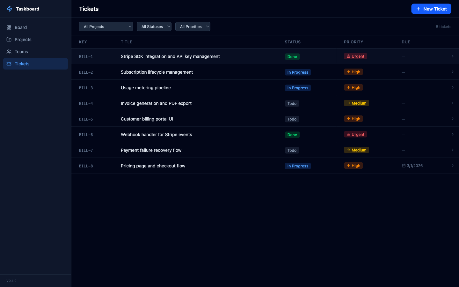This screenshot has height=287, width=459.
Task: Expand BILL-5 row using its chevron
Action: pyautogui.click(x=452, y=119)
